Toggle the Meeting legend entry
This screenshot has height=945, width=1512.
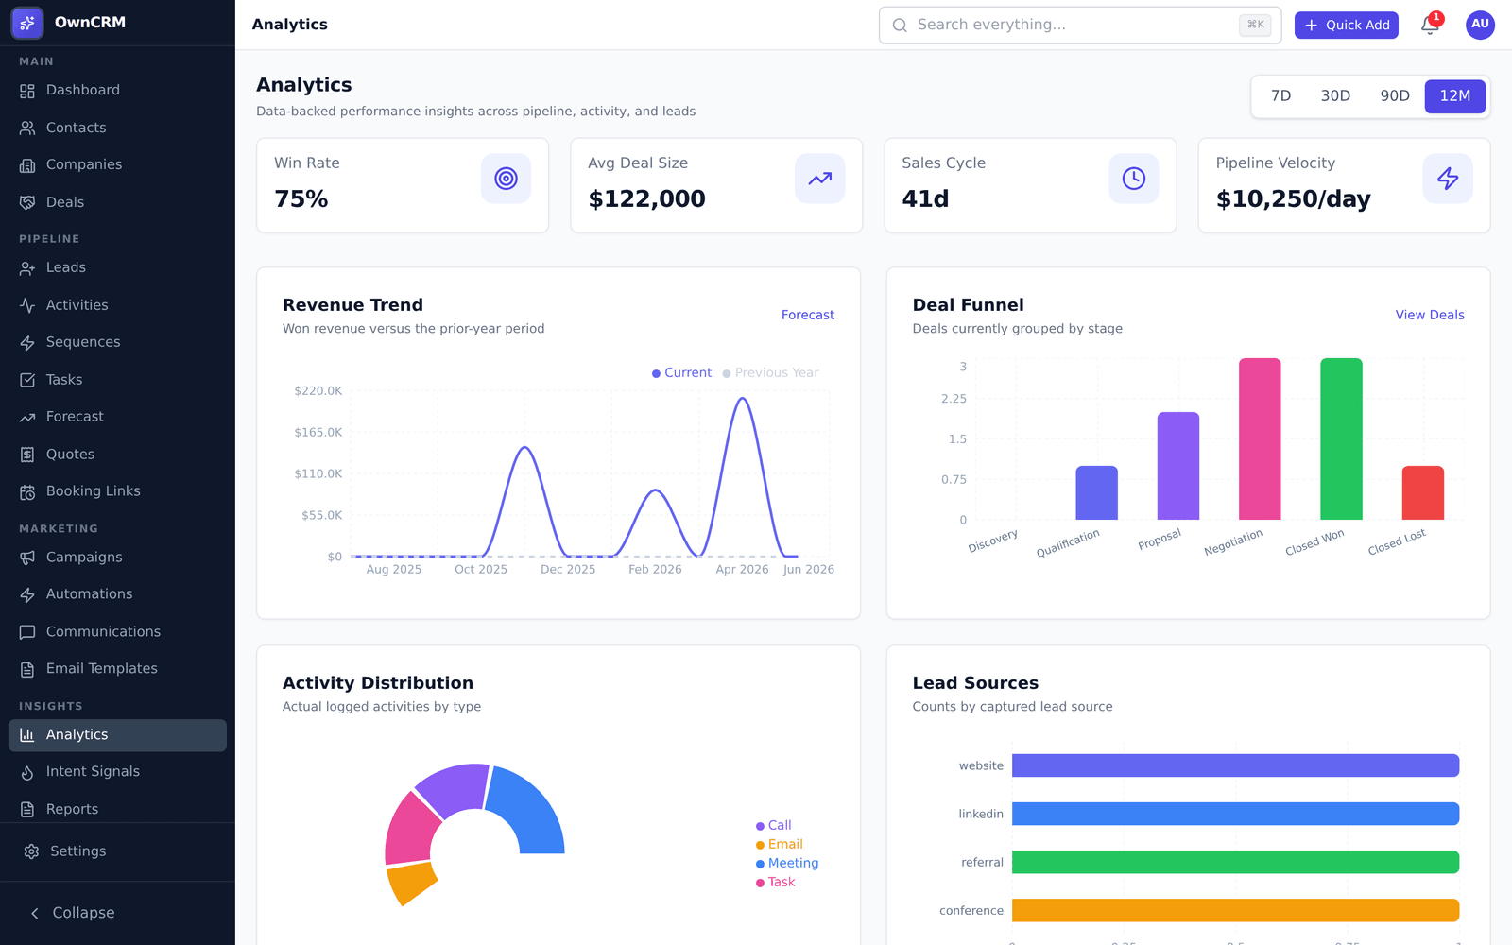point(787,864)
